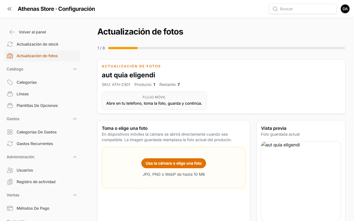Click the 1 / 8 progress bar
Viewport: 354px width, 221px height.
point(227,48)
